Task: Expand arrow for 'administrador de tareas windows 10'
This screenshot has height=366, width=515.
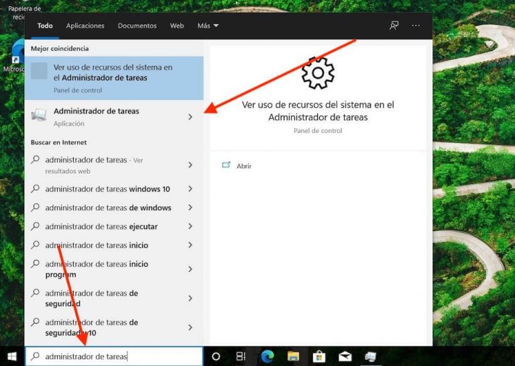Action: coord(190,189)
